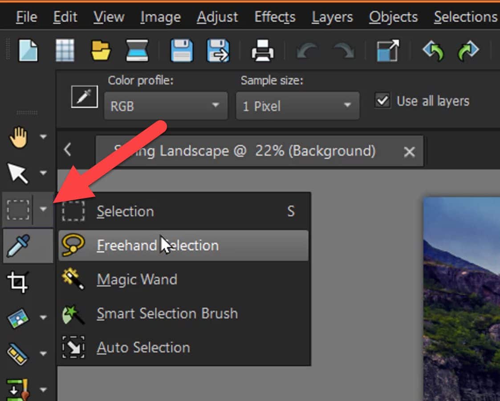Image resolution: width=500 pixels, height=401 pixels.
Task: Click the green rotate right icon
Action: tap(468, 51)
